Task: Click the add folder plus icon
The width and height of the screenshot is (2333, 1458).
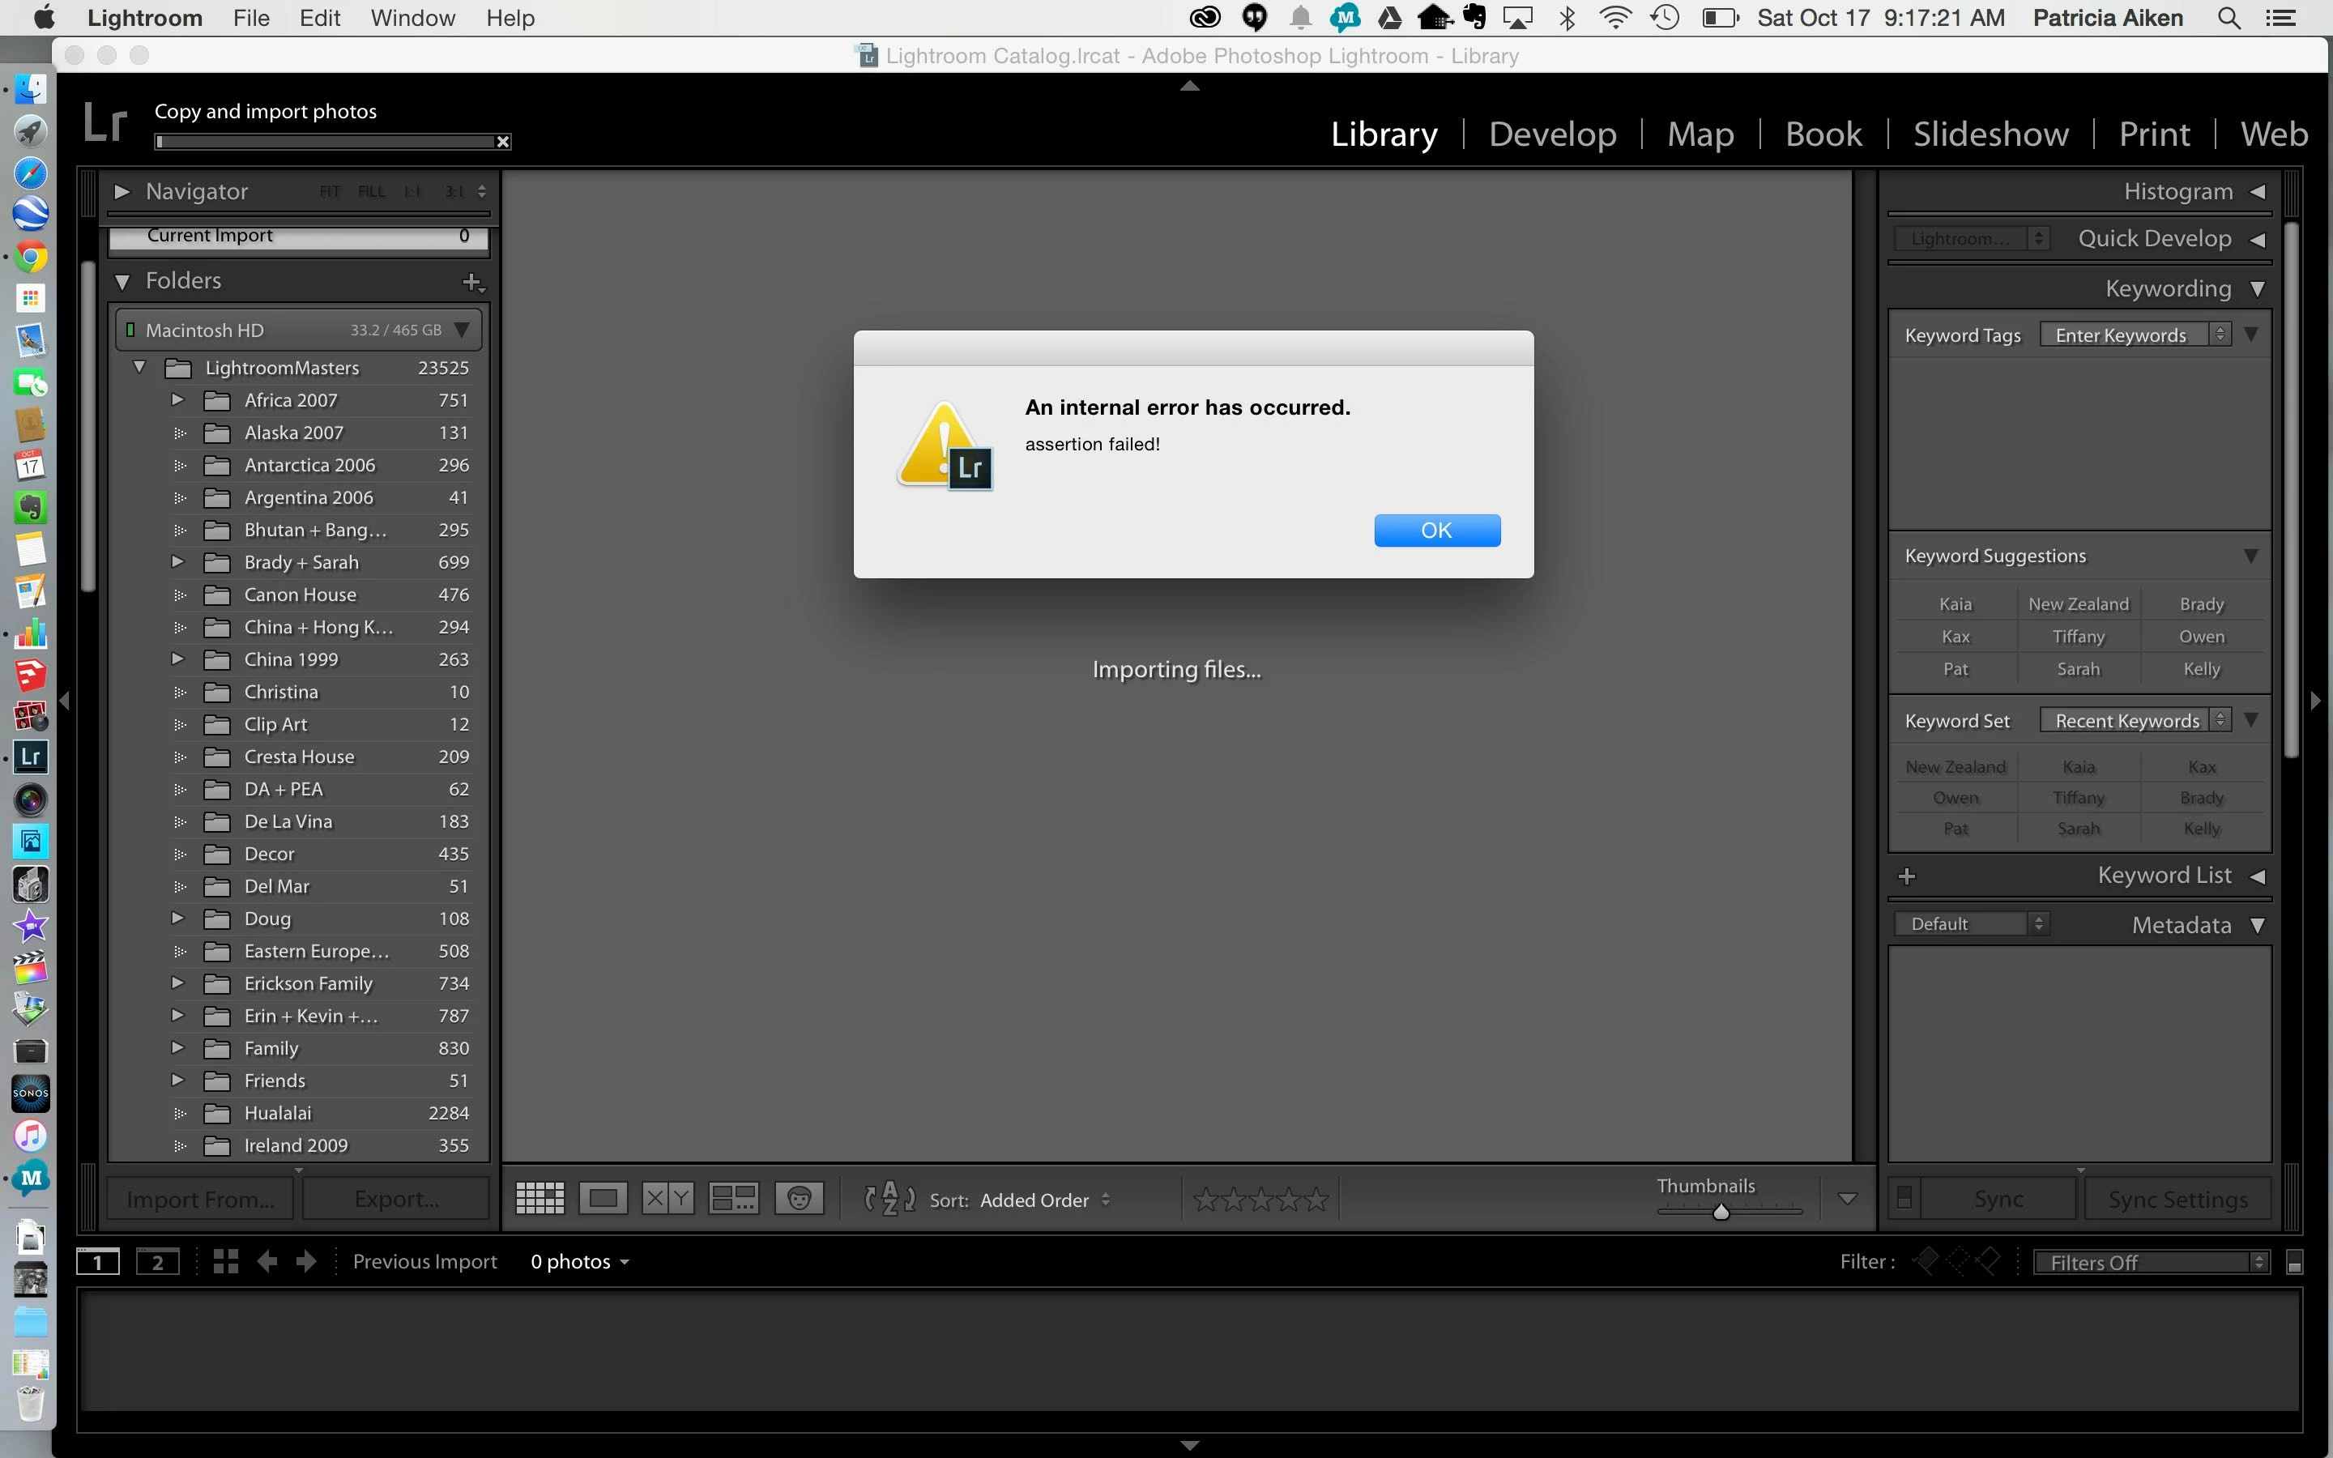Action: [472, 282]
